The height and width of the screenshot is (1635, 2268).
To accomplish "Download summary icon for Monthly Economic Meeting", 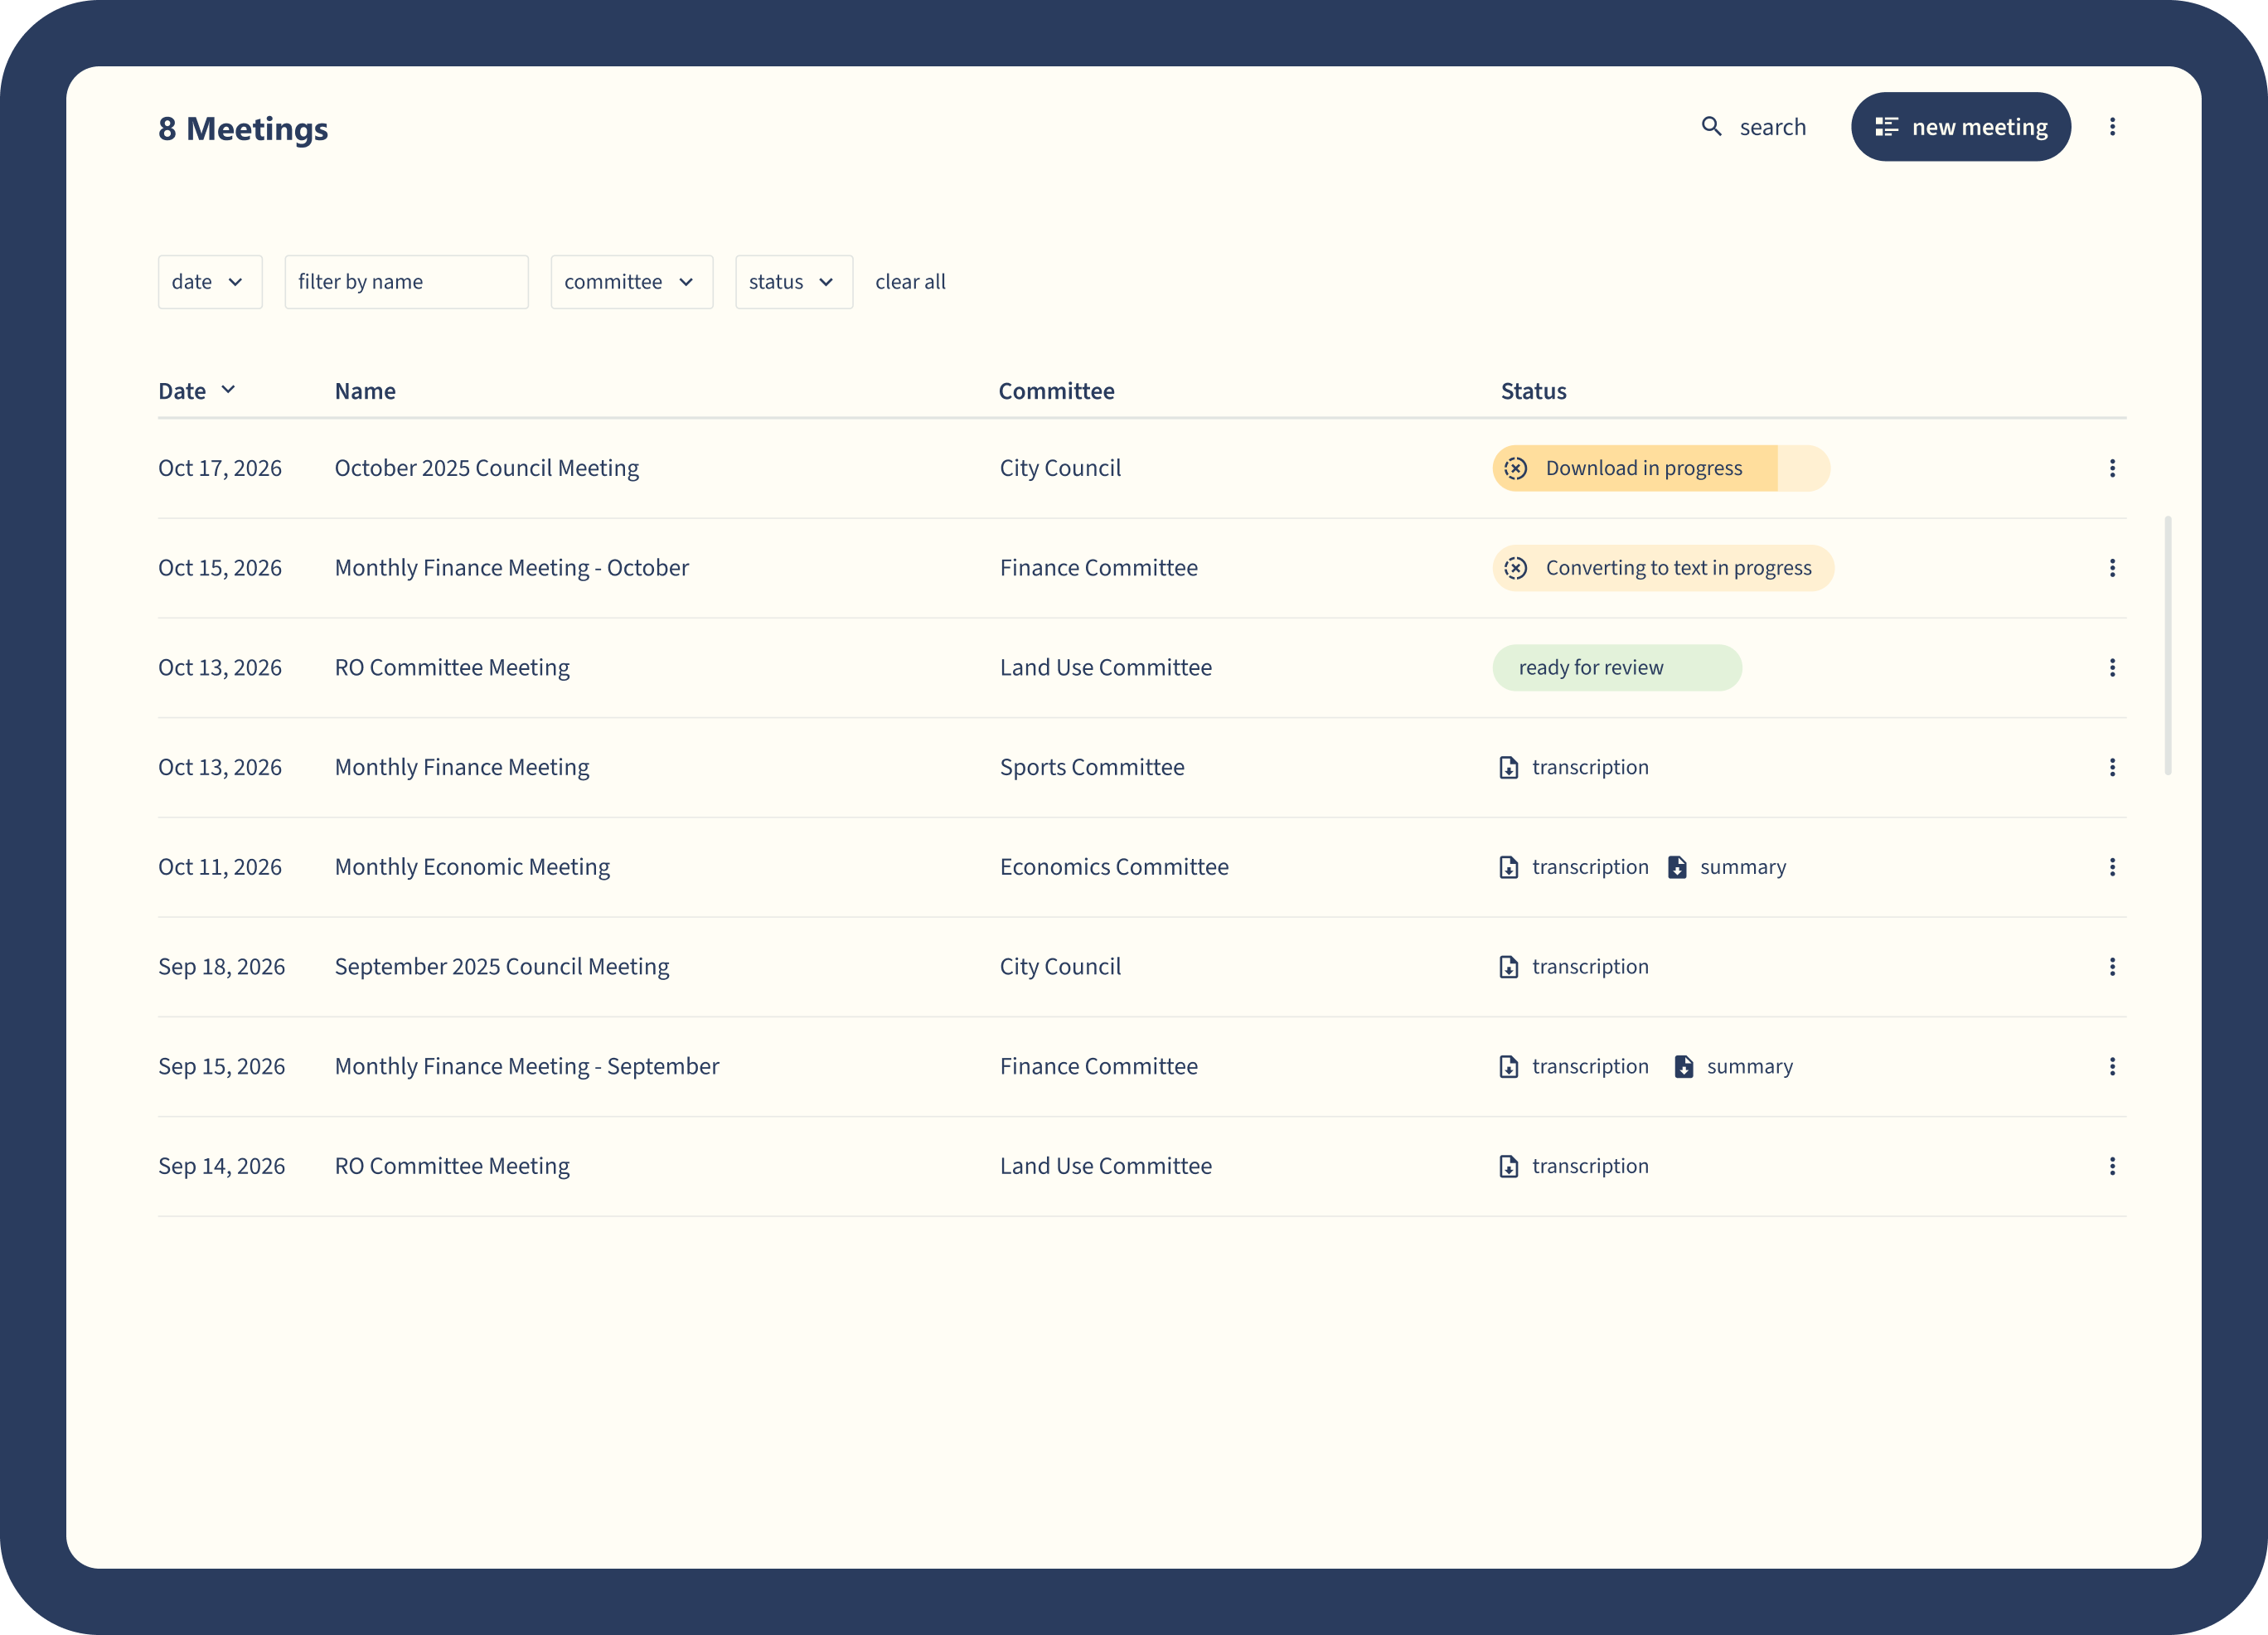I will click(x=1677, y=867).
